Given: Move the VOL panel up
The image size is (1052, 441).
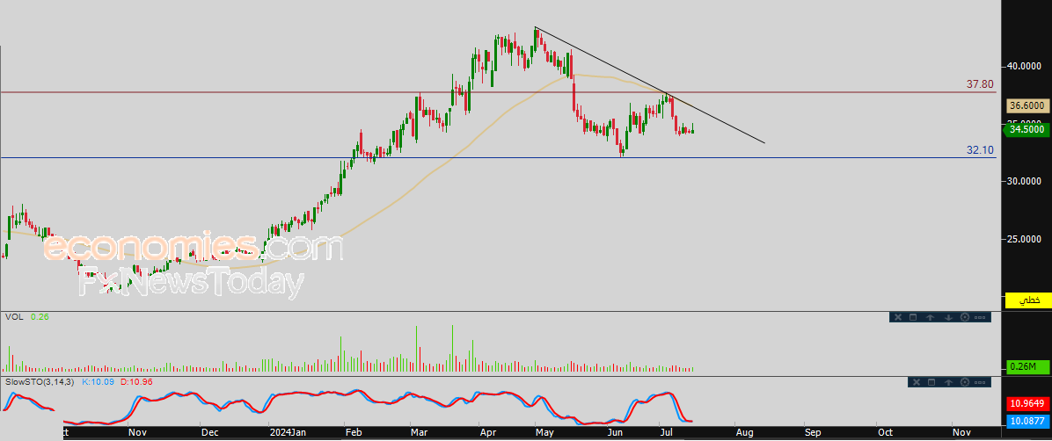Looking at the screenshot, I should (930, 318).
